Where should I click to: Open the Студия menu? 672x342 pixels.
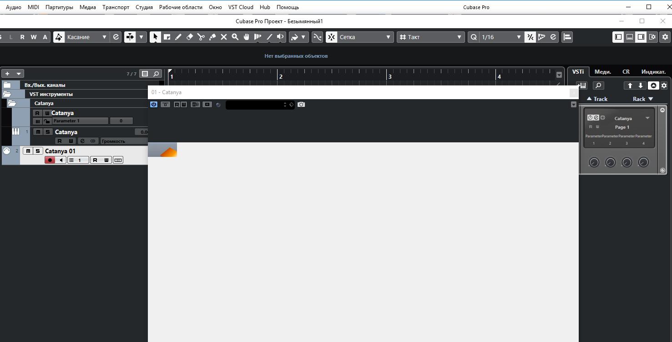point(144,7)
